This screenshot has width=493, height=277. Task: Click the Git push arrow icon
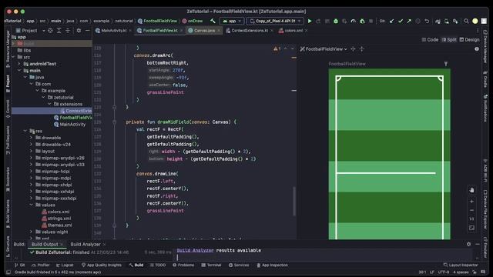409,21
